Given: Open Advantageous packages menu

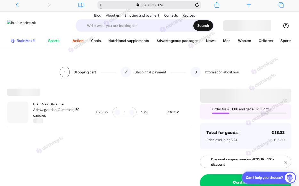Looking at the screenshot, I should [177, 41].
